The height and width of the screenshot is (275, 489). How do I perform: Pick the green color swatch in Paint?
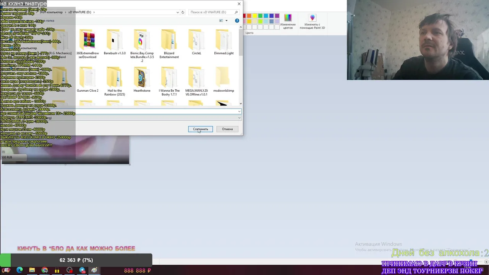[260, 16]
